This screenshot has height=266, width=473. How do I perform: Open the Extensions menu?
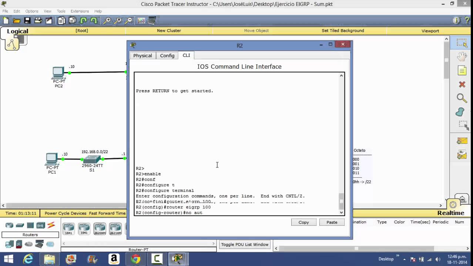click(x=80, y=11)
